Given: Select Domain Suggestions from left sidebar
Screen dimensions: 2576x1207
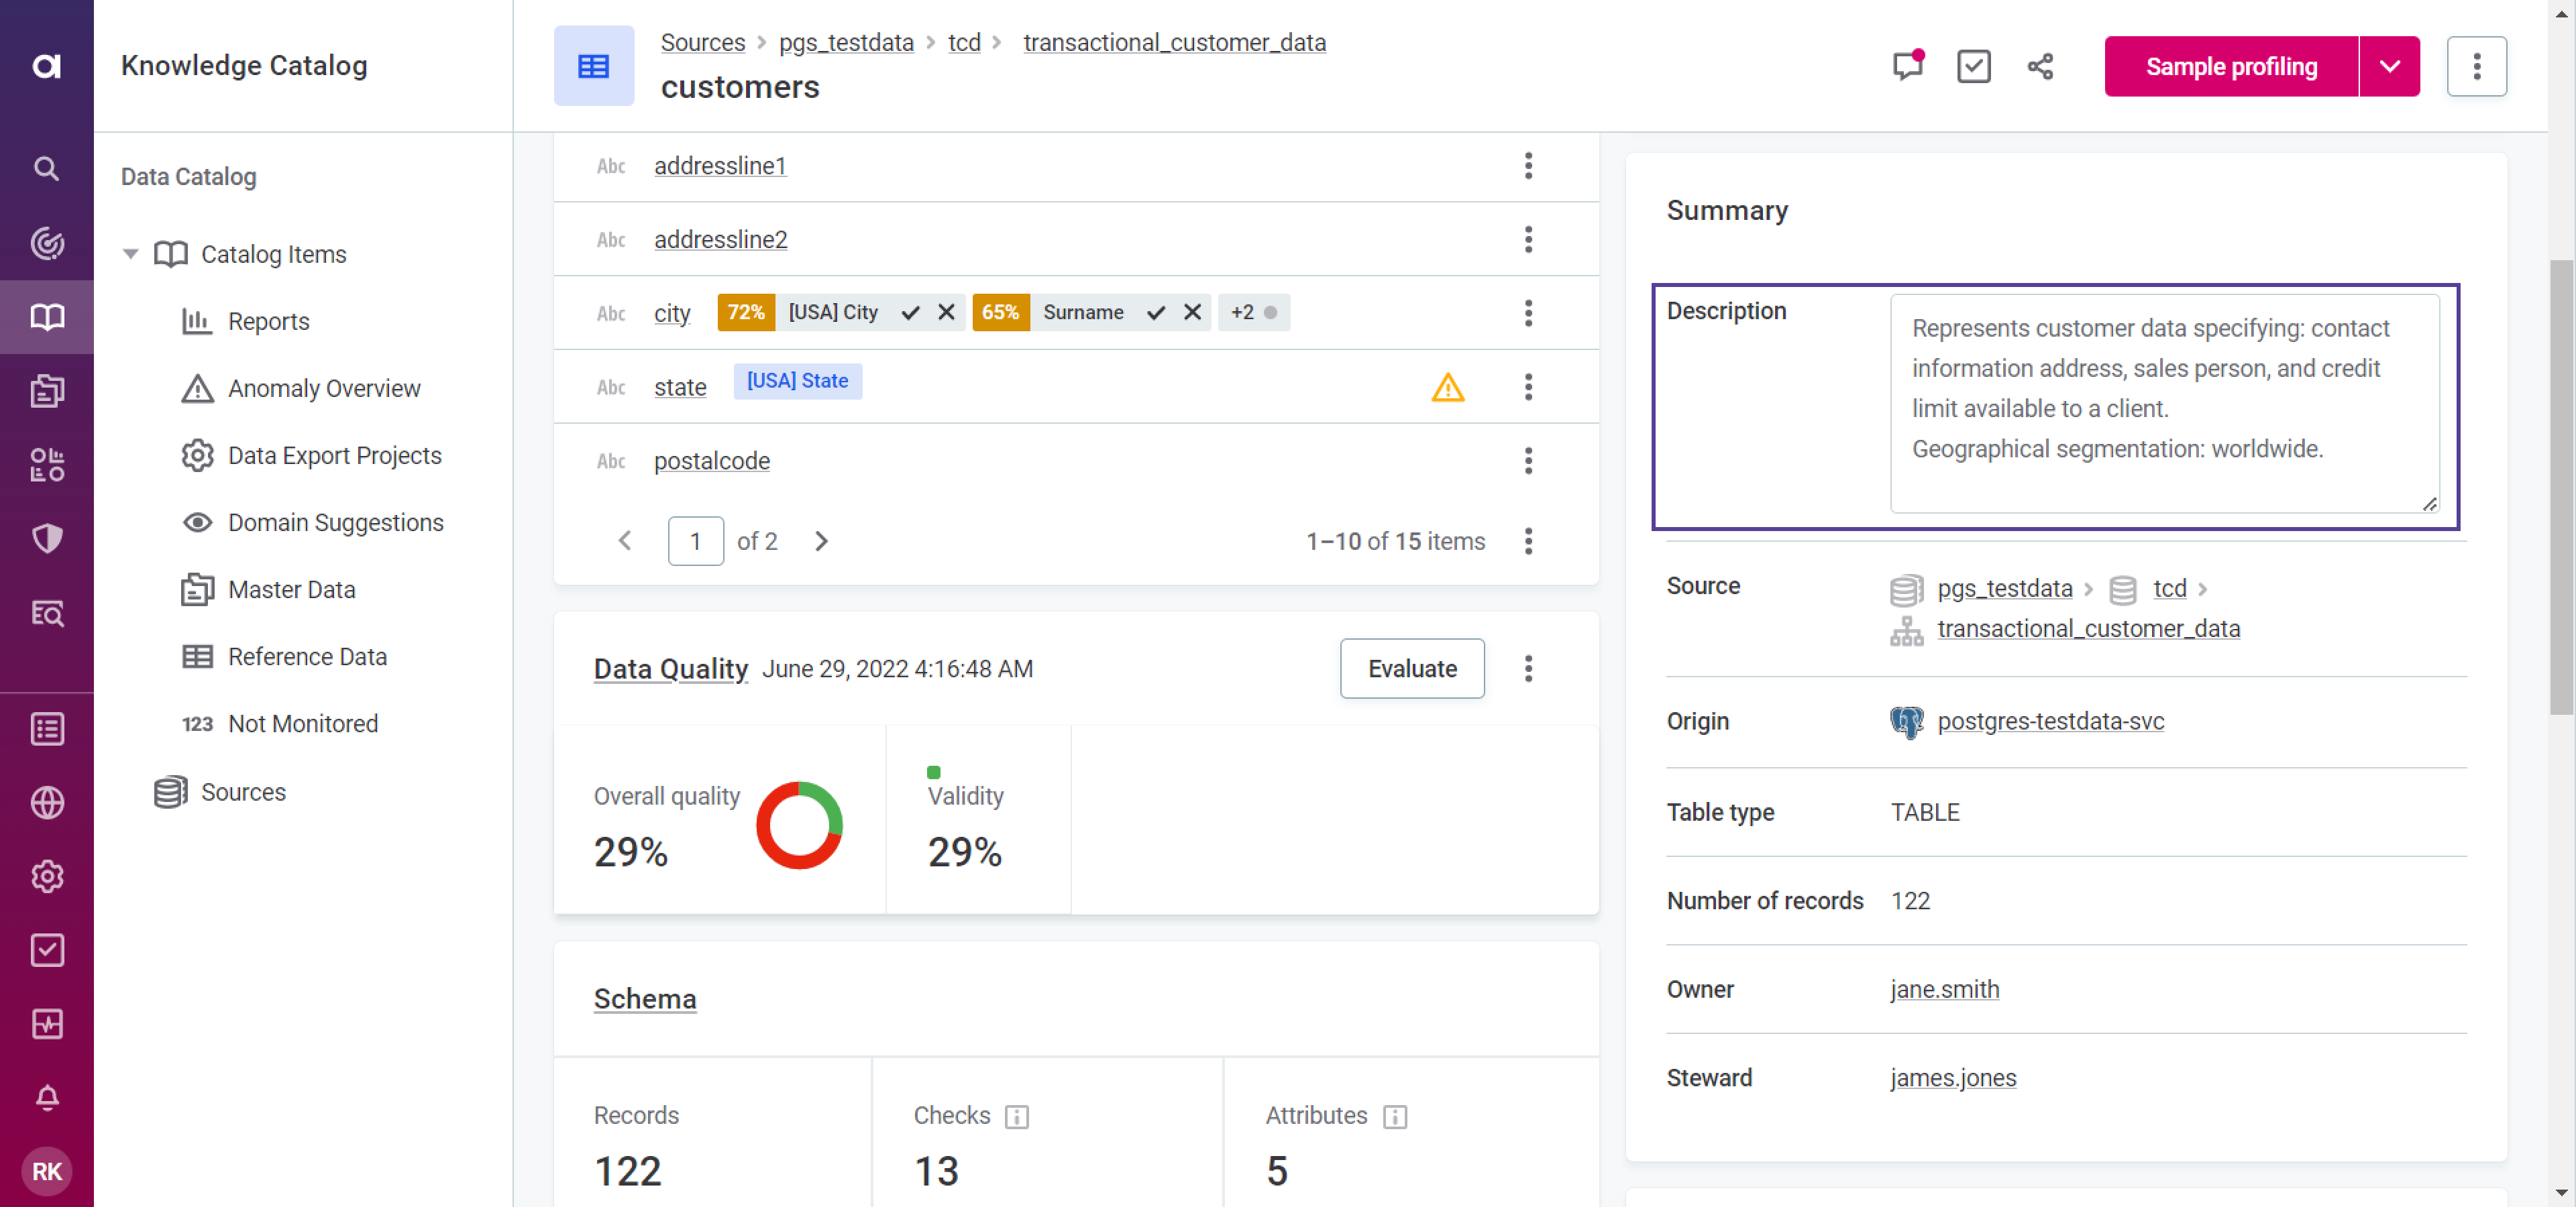Looking at the screenshot, I should point(335,522).
